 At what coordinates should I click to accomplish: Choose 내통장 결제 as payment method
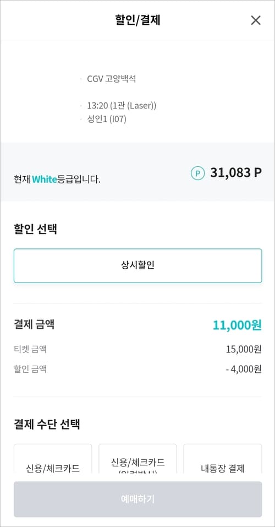(223, 459)
